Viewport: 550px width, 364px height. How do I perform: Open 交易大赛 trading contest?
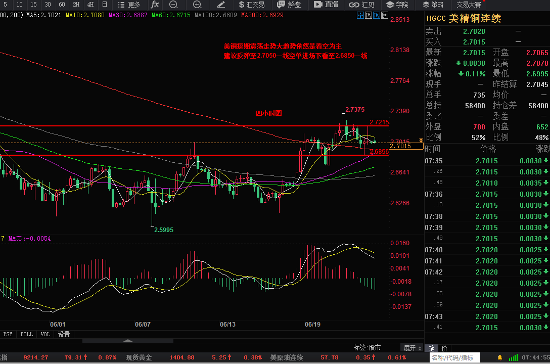pyautogui.click(x=469, y=5)
